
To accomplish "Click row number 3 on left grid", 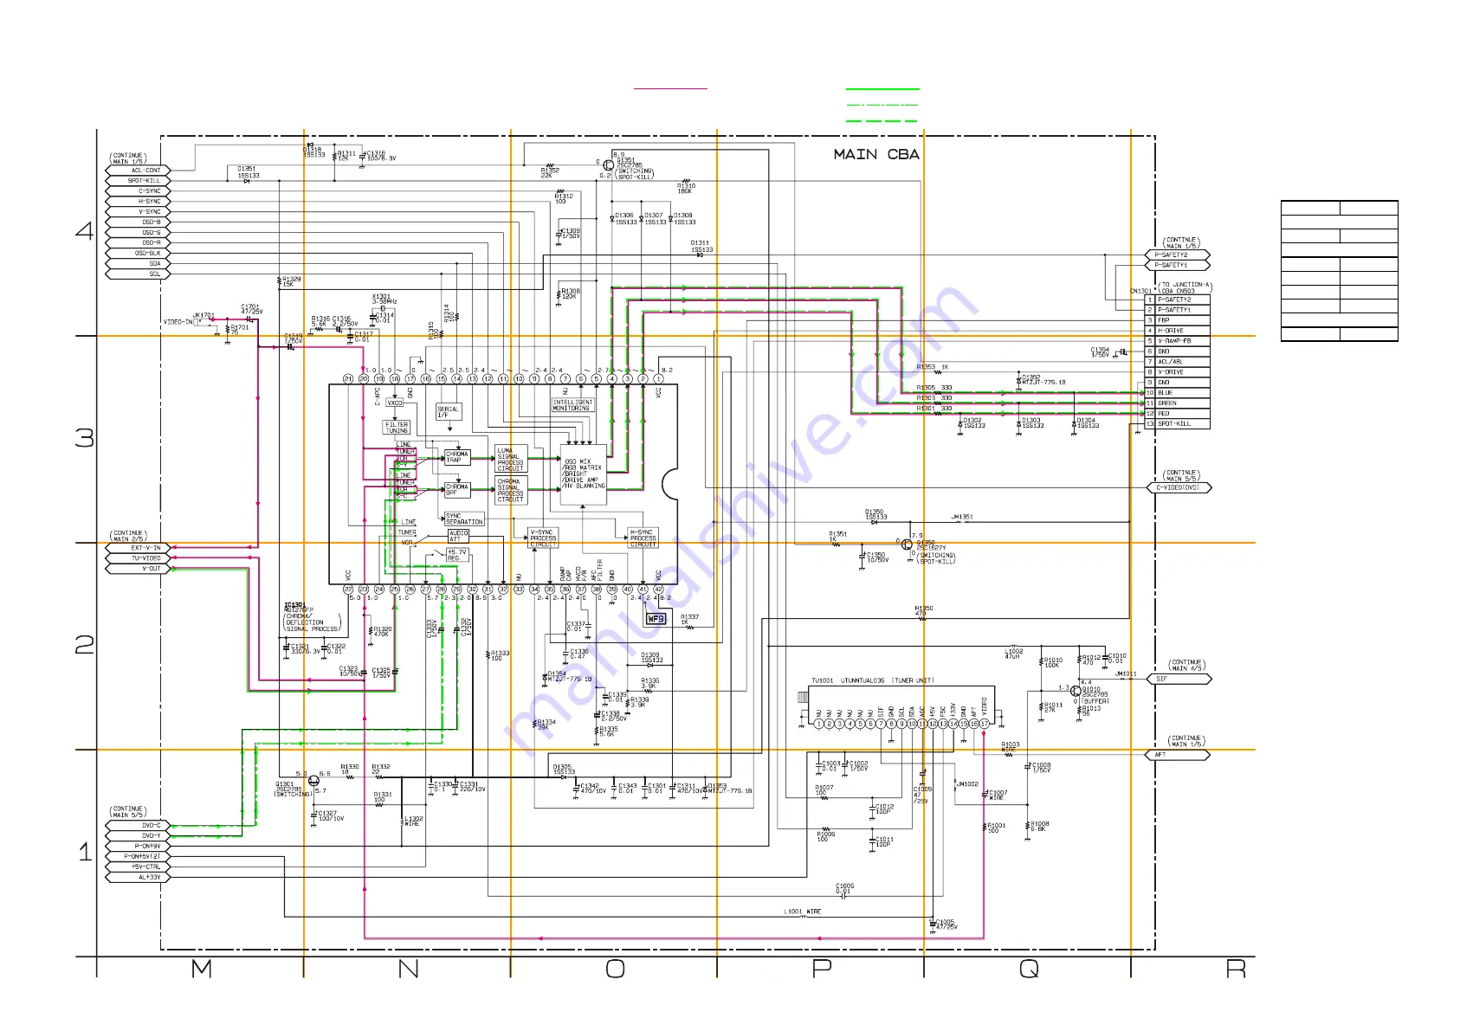I will coord(85,438).
